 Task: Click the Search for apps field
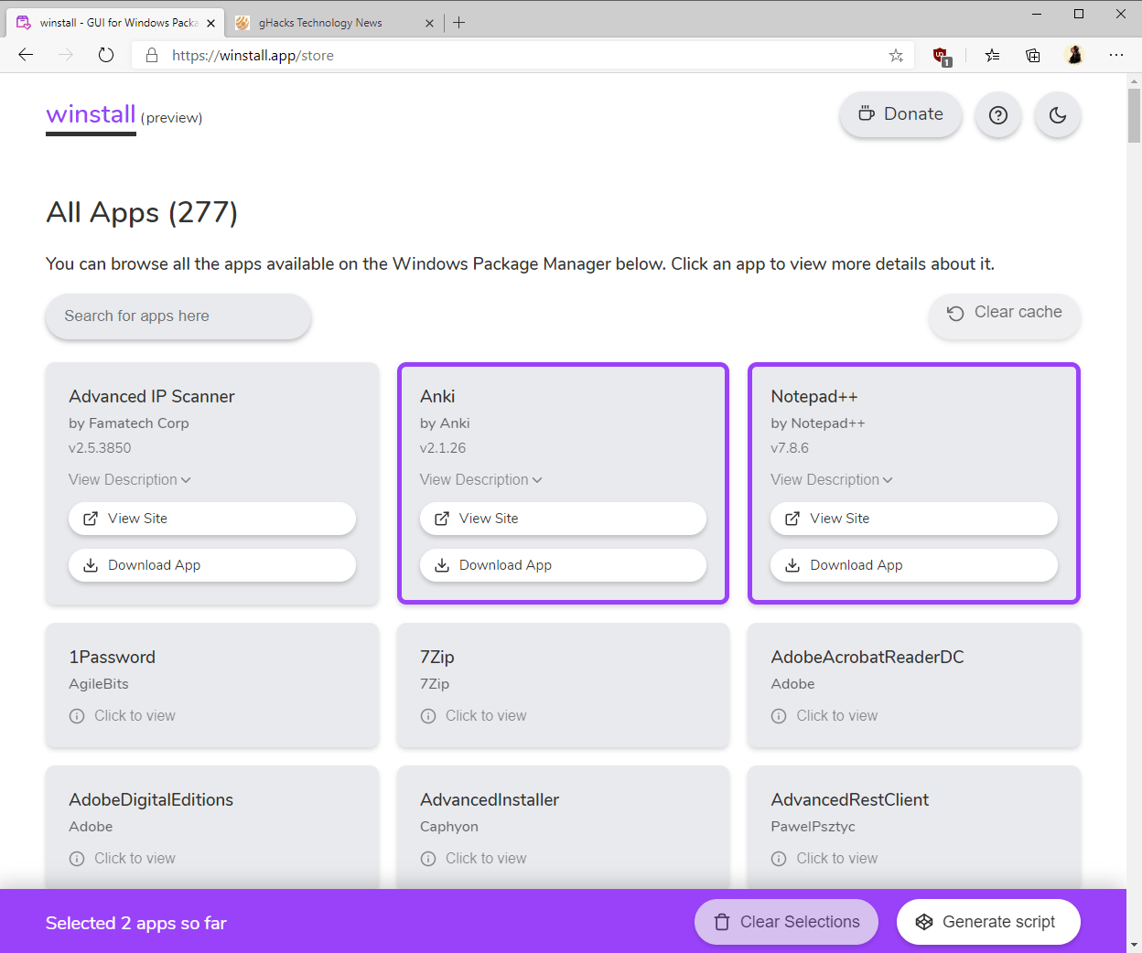(x=178, y=316)
